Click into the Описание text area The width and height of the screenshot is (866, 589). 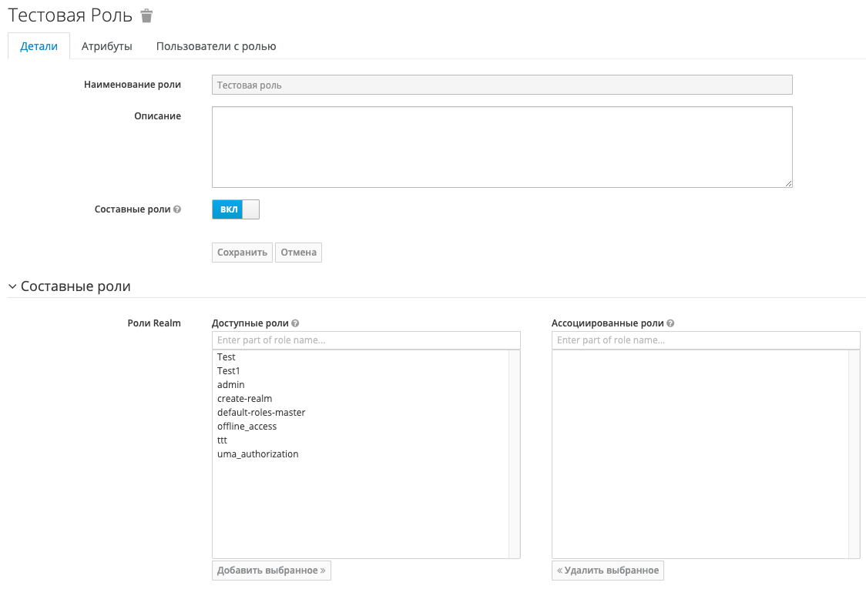pos(502,147)
